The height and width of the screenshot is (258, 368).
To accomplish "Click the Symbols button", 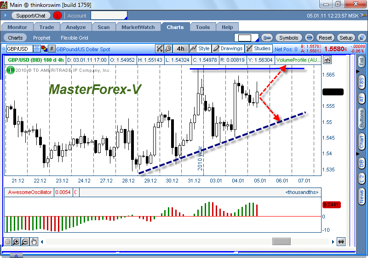I will pyautogui.click(x=289, y=38).
